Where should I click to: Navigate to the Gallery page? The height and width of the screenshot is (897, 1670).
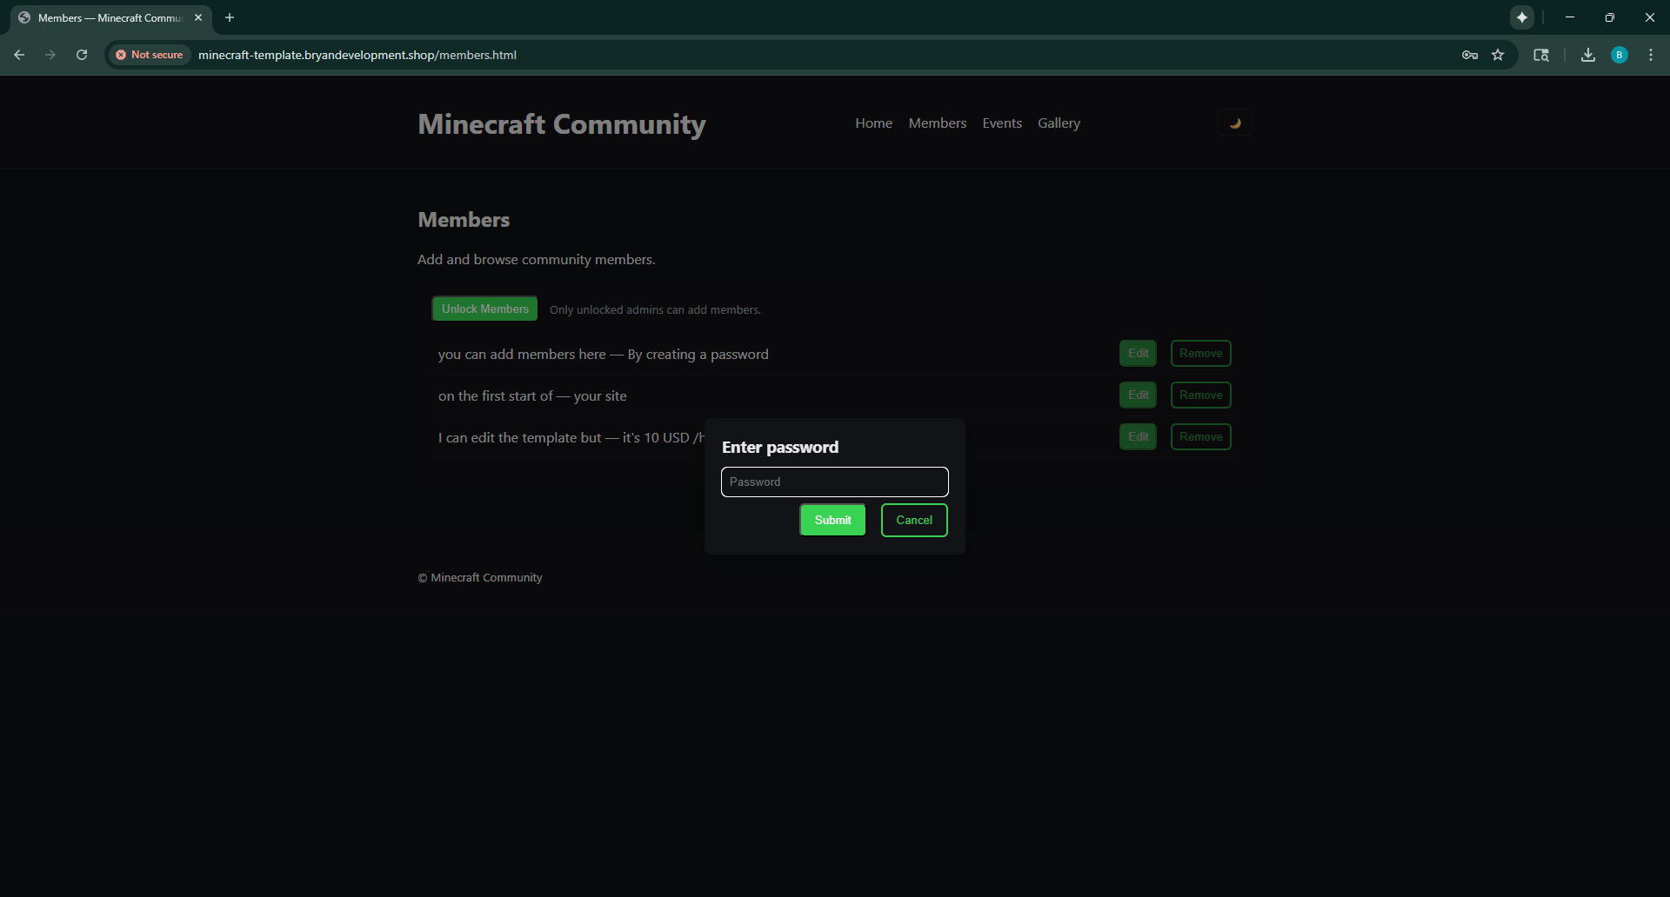1059,123
